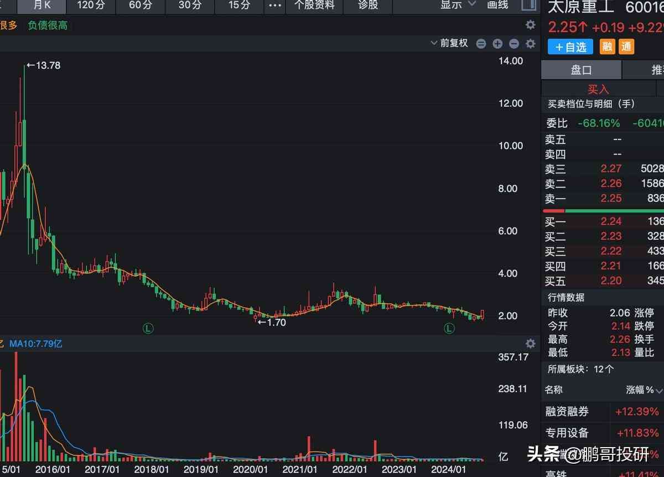Screen dimensions: 664x477
Task: Open the 显示 display dropdown
Action: click(457, 6)
